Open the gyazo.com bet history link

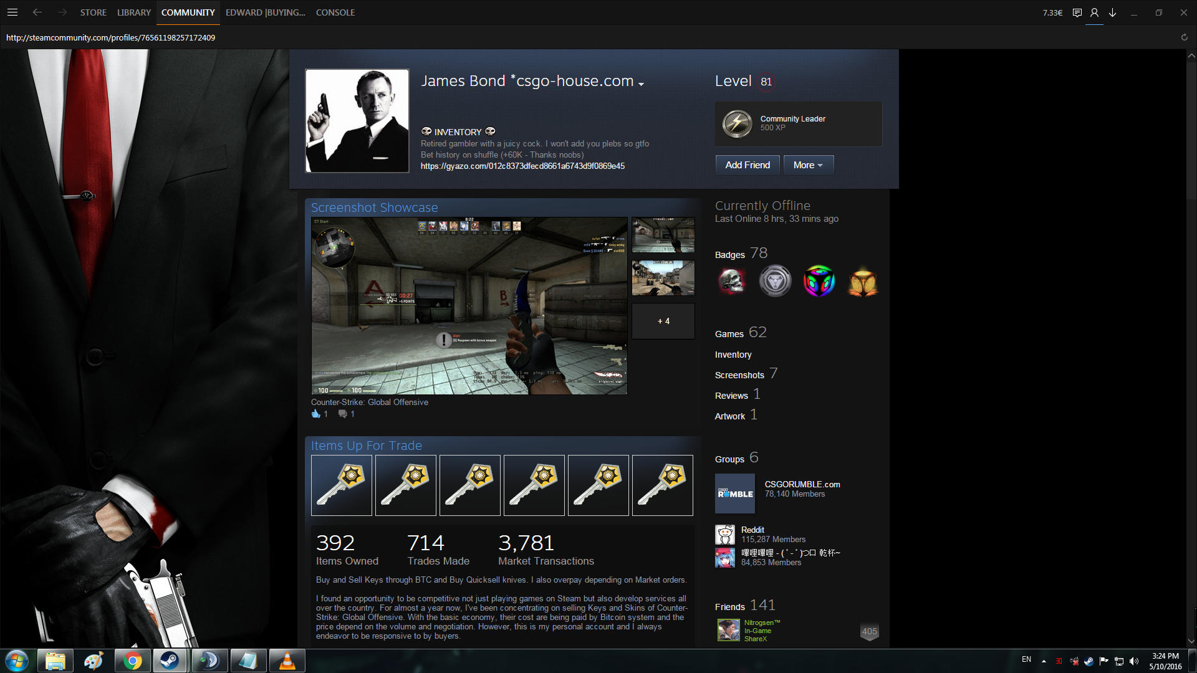tap(522, 166)
